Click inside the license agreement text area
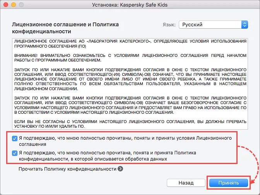This screenshot has width=260, height=195. [130, 84]
